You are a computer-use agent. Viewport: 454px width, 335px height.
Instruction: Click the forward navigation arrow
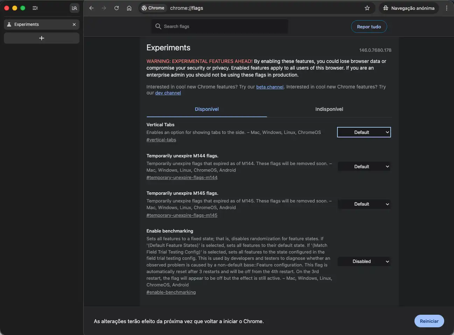tap(104, 8)
